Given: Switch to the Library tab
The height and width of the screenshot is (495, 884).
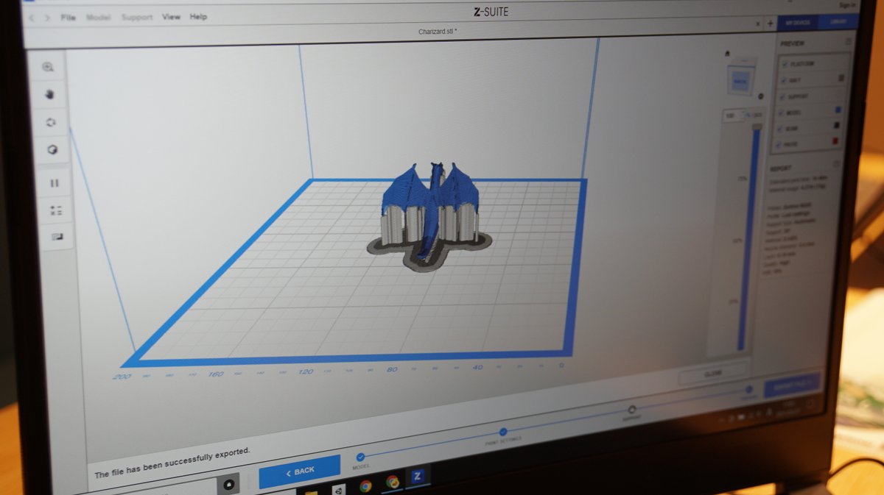Looking at the screenshot, I should [x=838, y=24].
